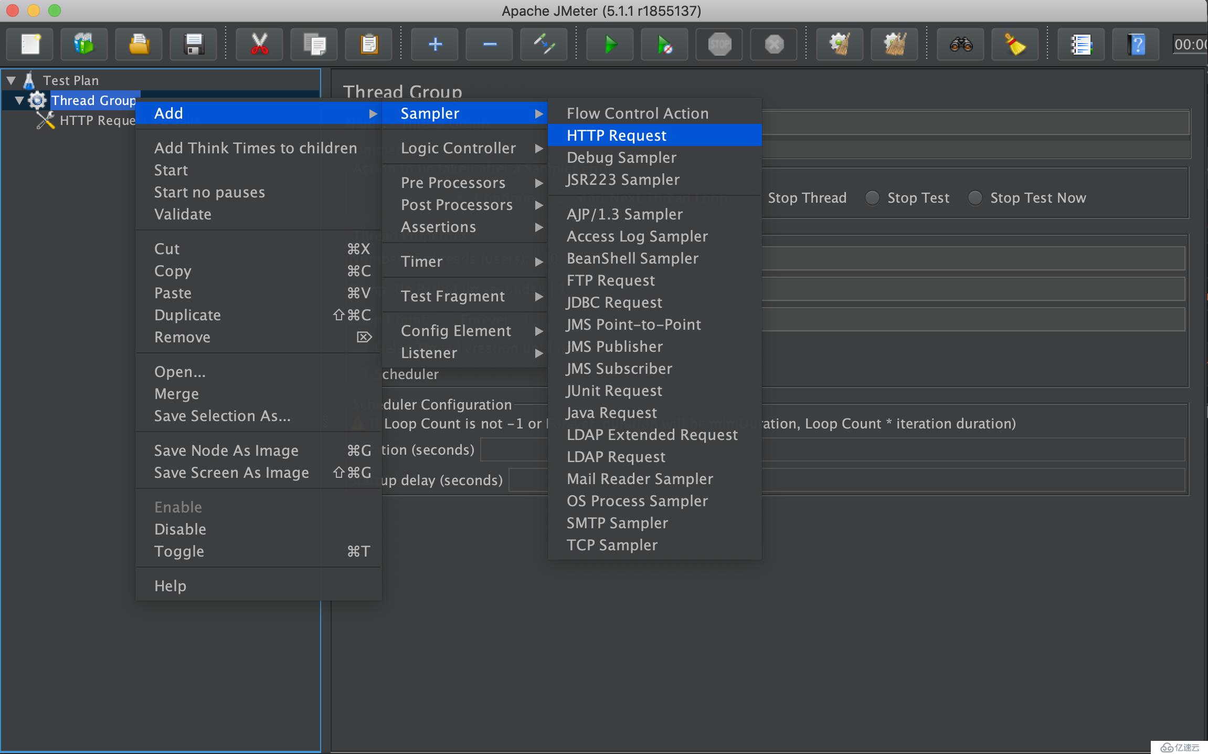This screenshot has height=754, width=1208.
Task: Click the Reset Search brush icon
Action: pos(1015,44)
